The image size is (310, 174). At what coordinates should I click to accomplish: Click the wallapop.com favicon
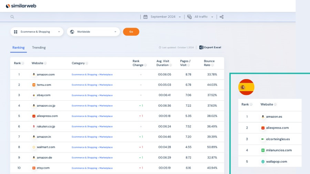tap(263, 162)
